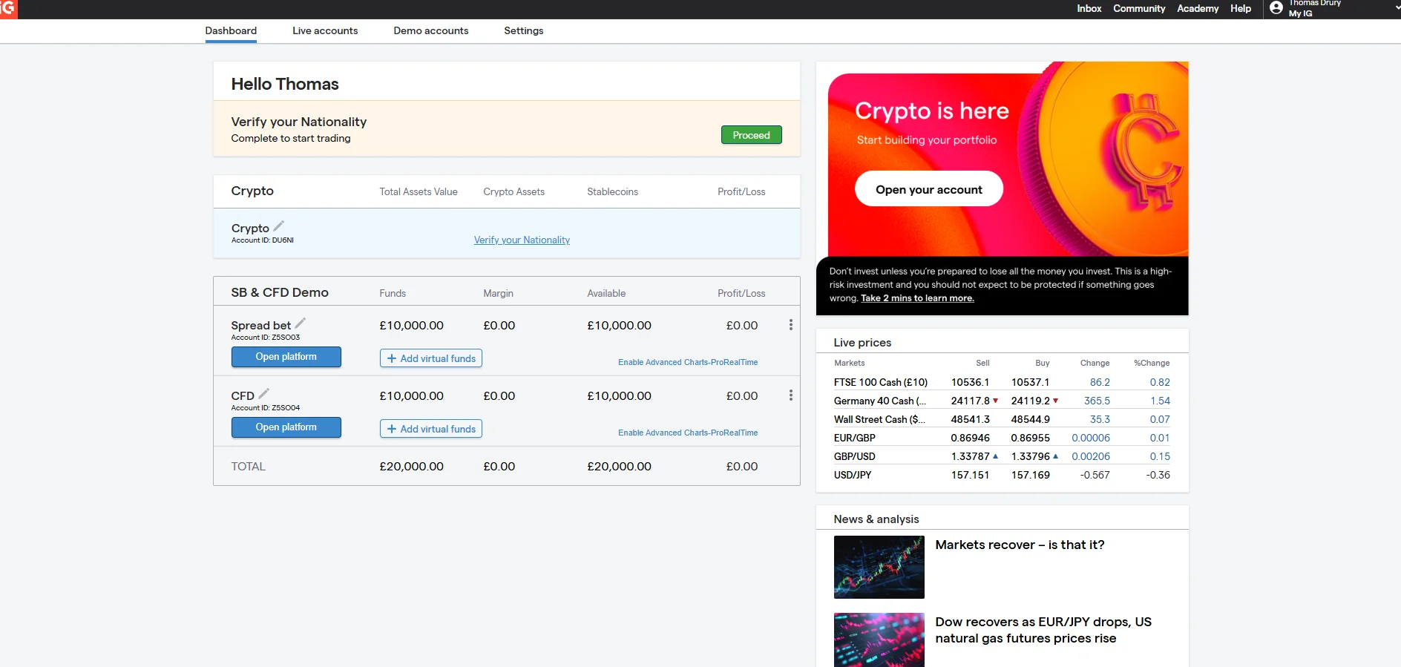Follow the Verify your Nationality link

[x=522, y=240]
